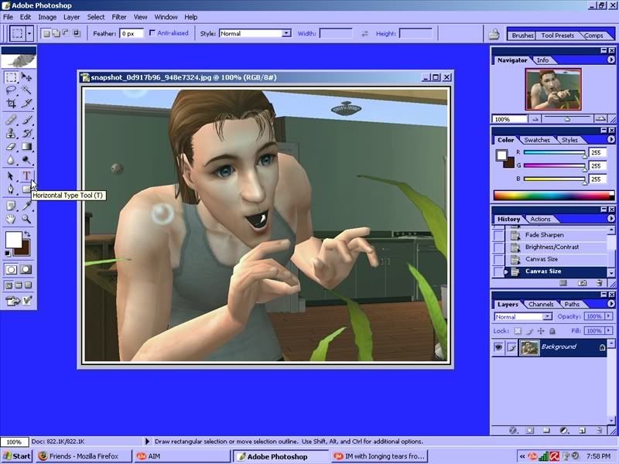Click Add to selection icon in options bar
Screen dimensions: 619x464
click(x=56, y=33)
